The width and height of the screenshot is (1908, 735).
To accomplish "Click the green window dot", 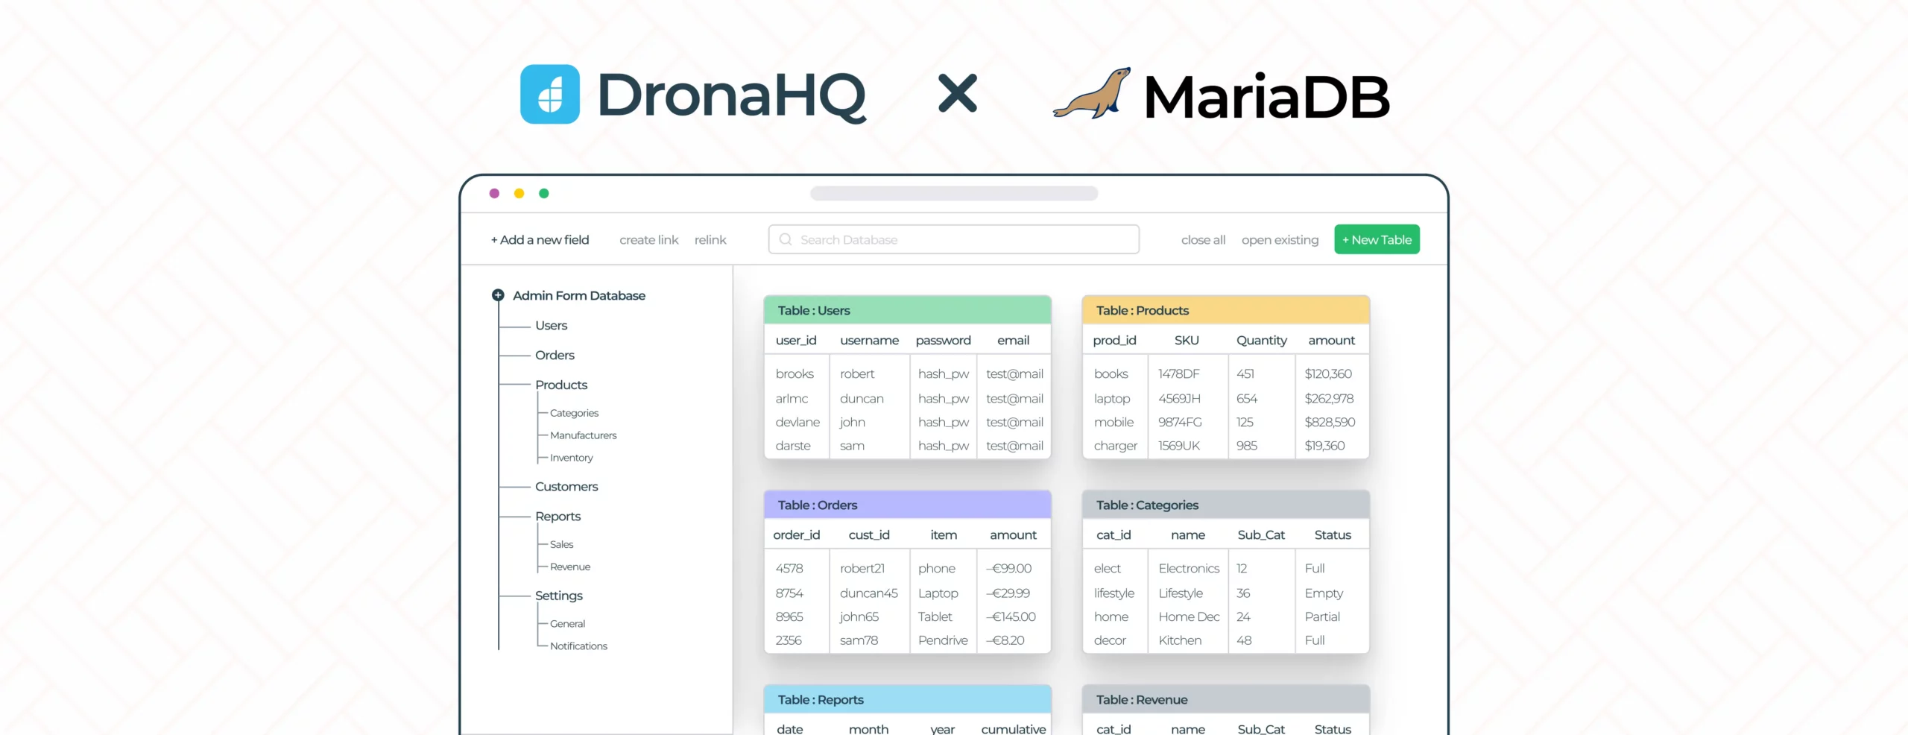I will (x=544, y=193).
